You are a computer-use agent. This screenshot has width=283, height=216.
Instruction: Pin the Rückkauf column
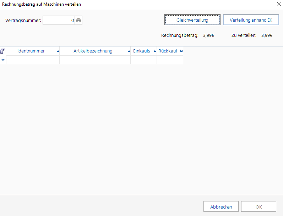click(x=181, y=51)
